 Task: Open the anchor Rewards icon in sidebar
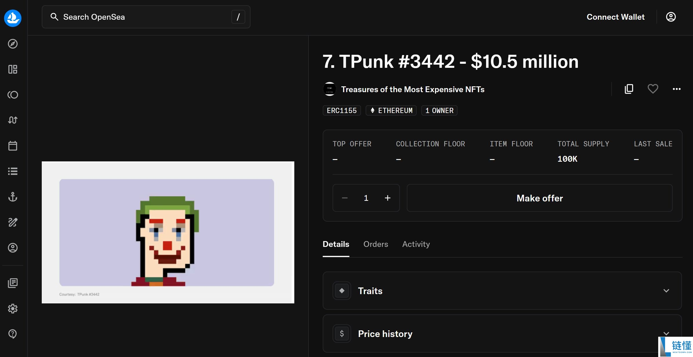pyautogui.click(x=13, y=197)
